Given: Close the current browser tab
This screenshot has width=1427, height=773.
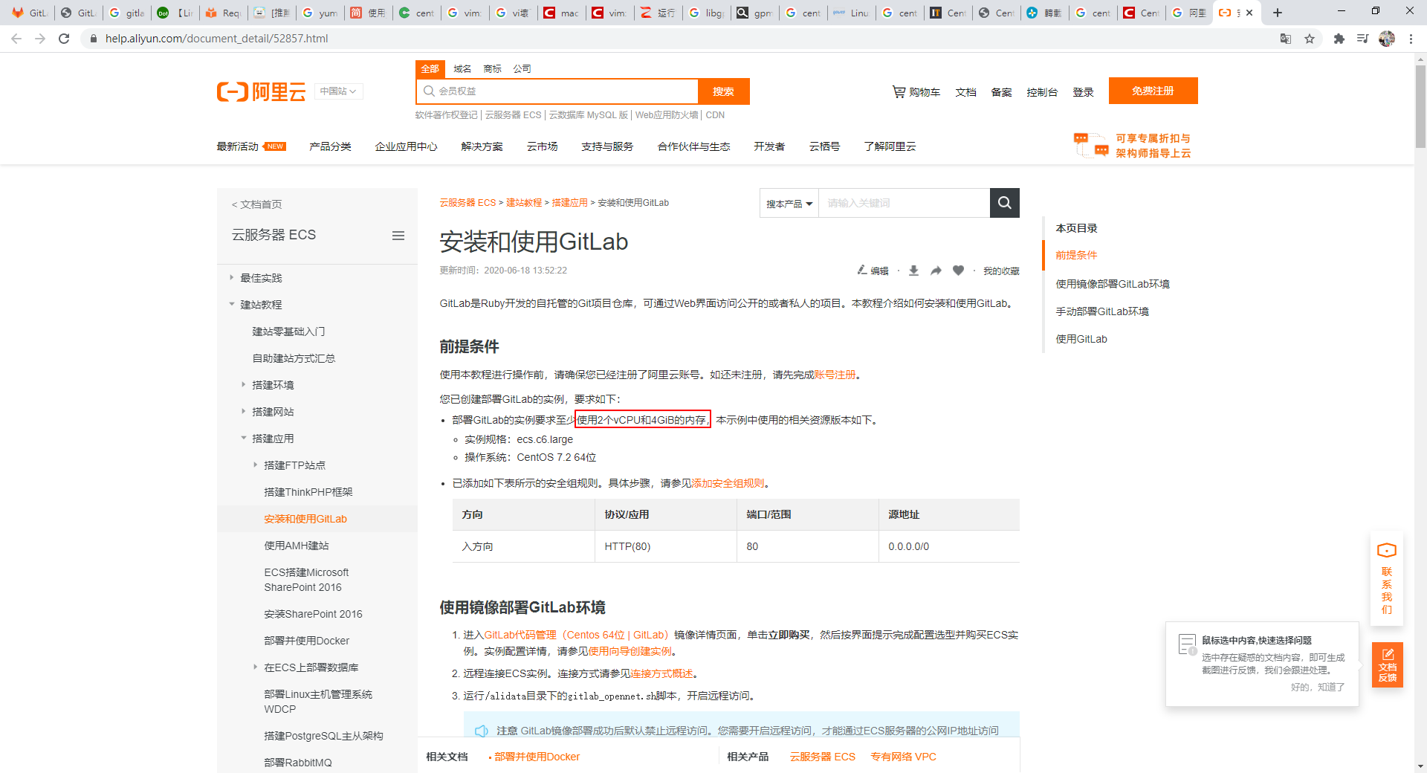Looking at the screenshot, I should pyautogui.click(x=1249, y=13).
